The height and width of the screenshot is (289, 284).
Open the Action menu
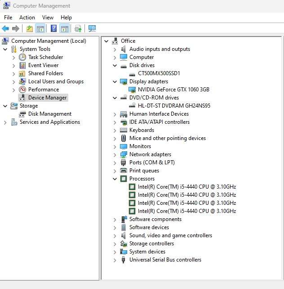coord(27,18)
